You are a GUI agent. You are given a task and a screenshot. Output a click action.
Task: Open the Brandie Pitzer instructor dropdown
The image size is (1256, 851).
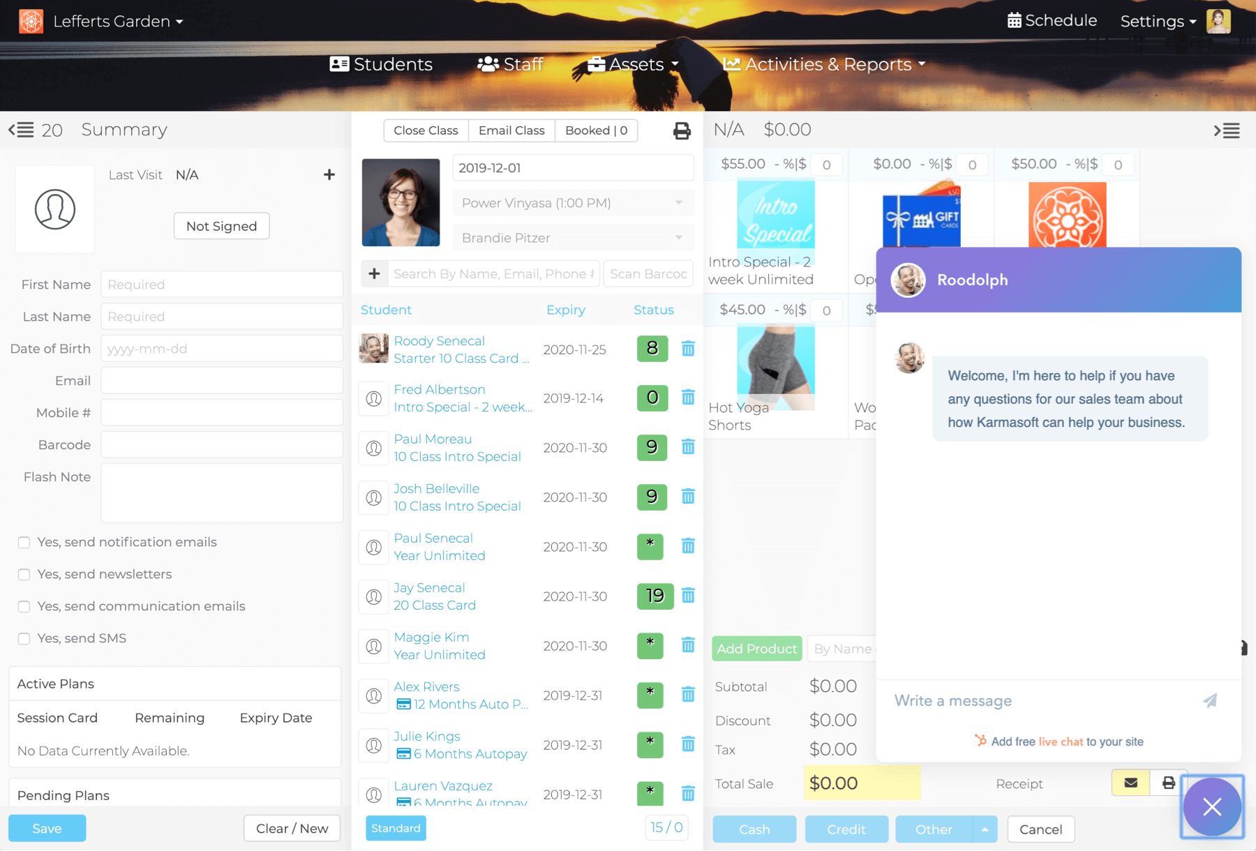(573, 238)
